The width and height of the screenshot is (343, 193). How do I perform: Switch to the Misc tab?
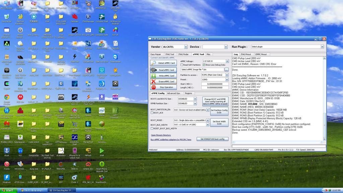(x=208, y=54)
